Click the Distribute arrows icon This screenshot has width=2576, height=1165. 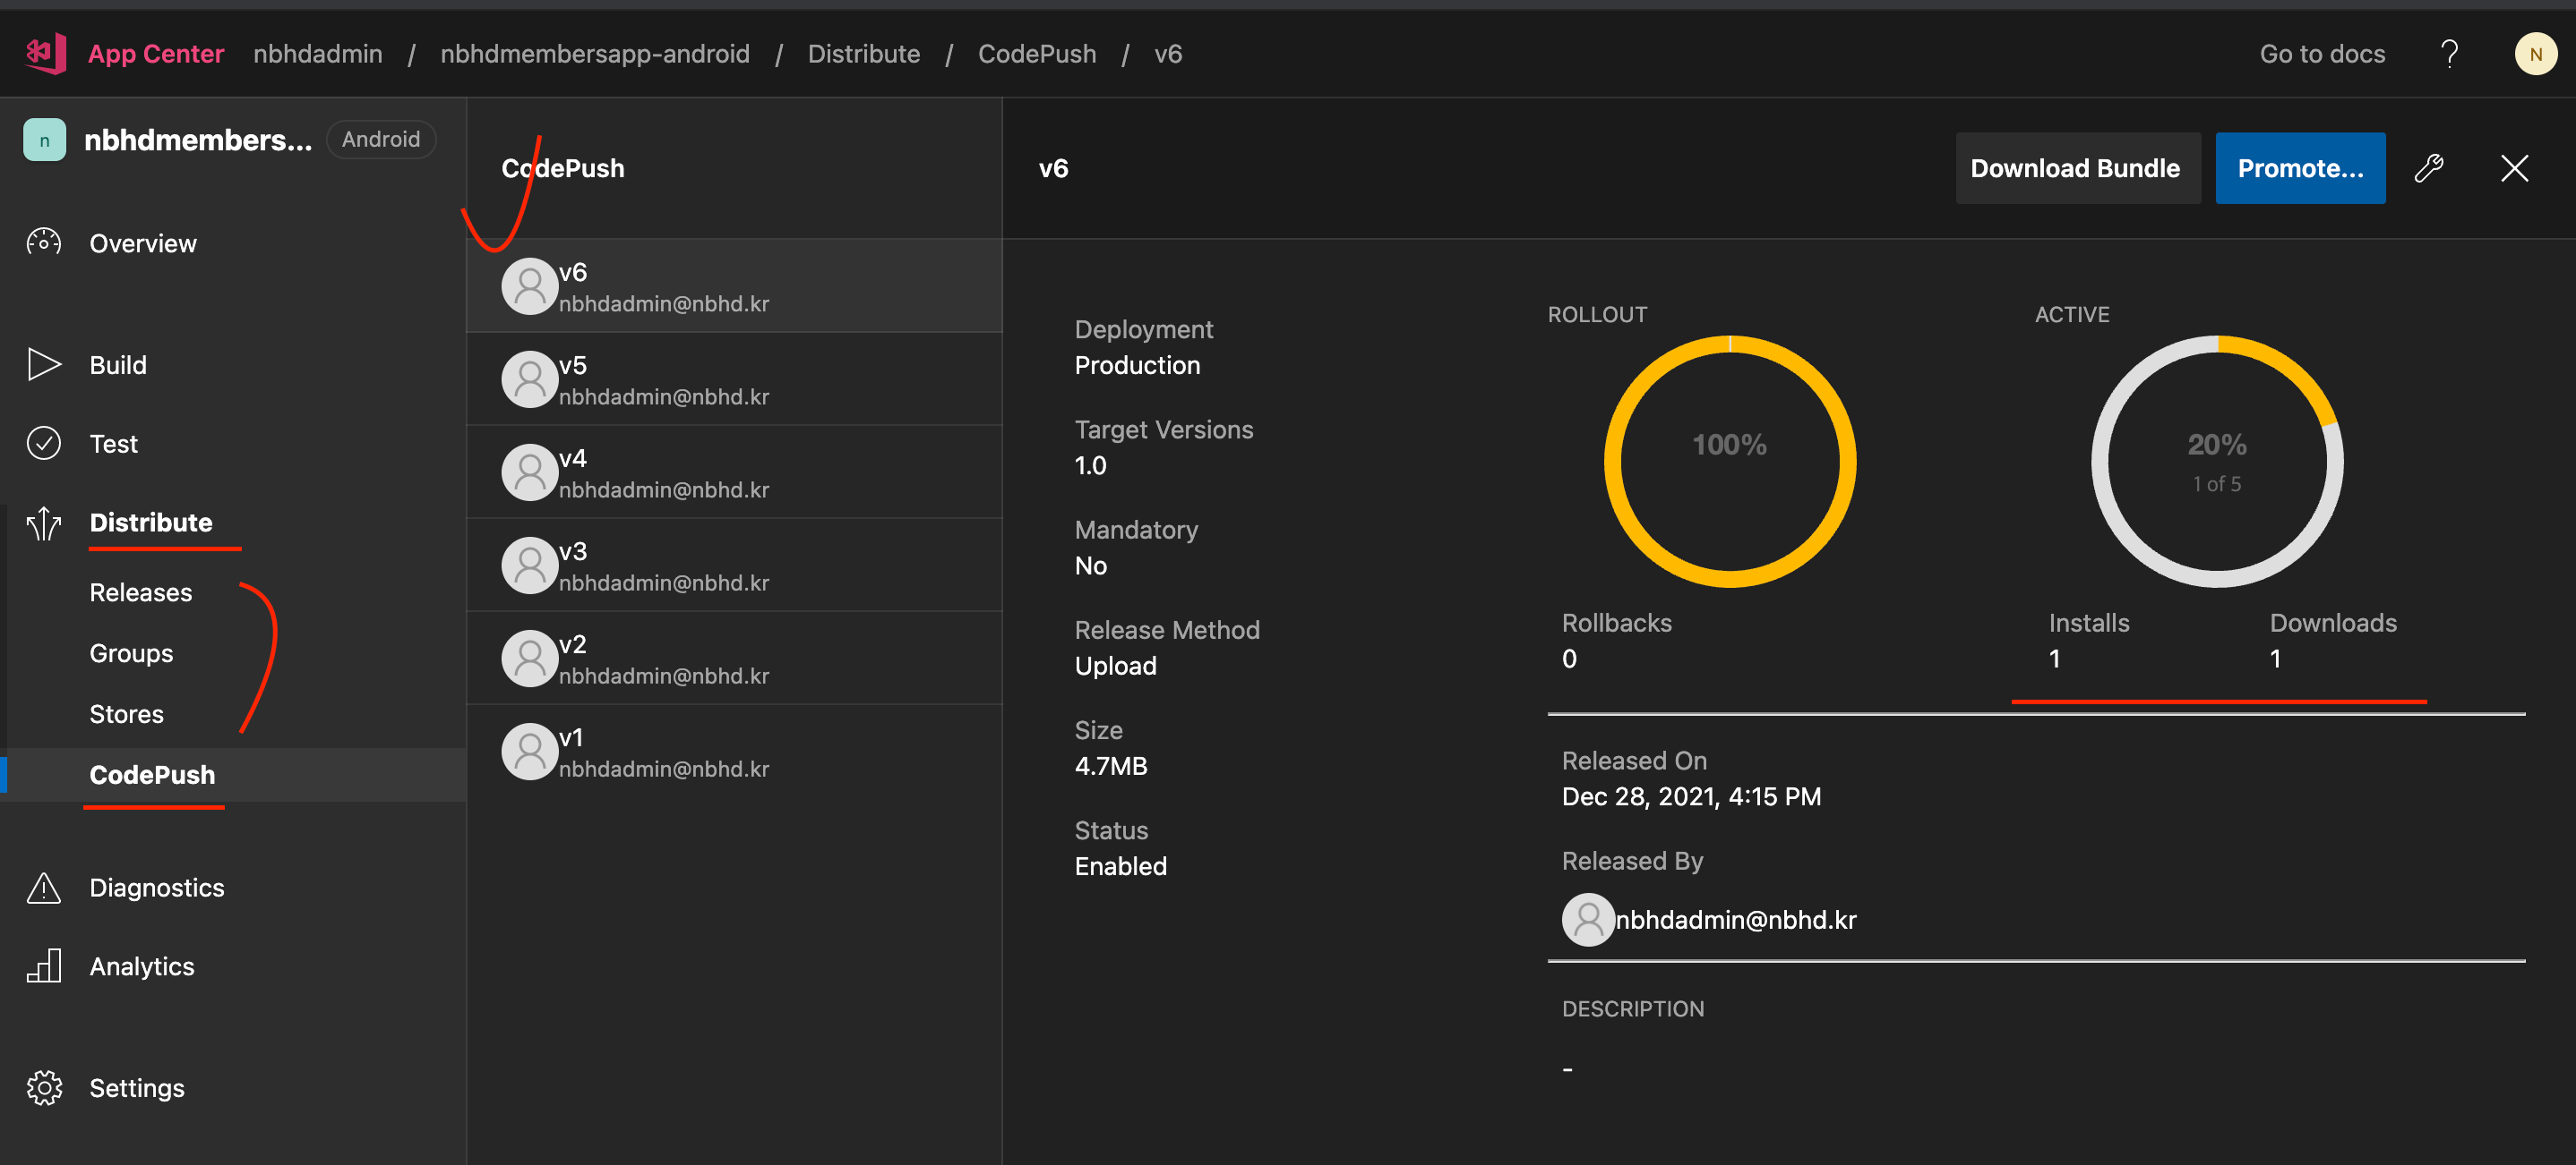click(x=44, y=523)
